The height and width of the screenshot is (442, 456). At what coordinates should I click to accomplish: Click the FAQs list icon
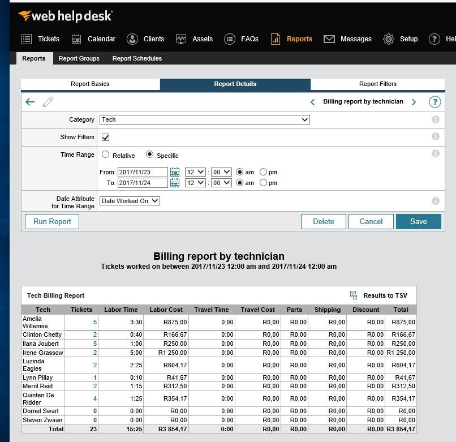(230, 39)
